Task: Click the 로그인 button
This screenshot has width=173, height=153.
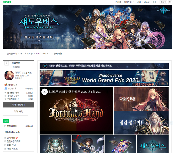Action: 163,2
